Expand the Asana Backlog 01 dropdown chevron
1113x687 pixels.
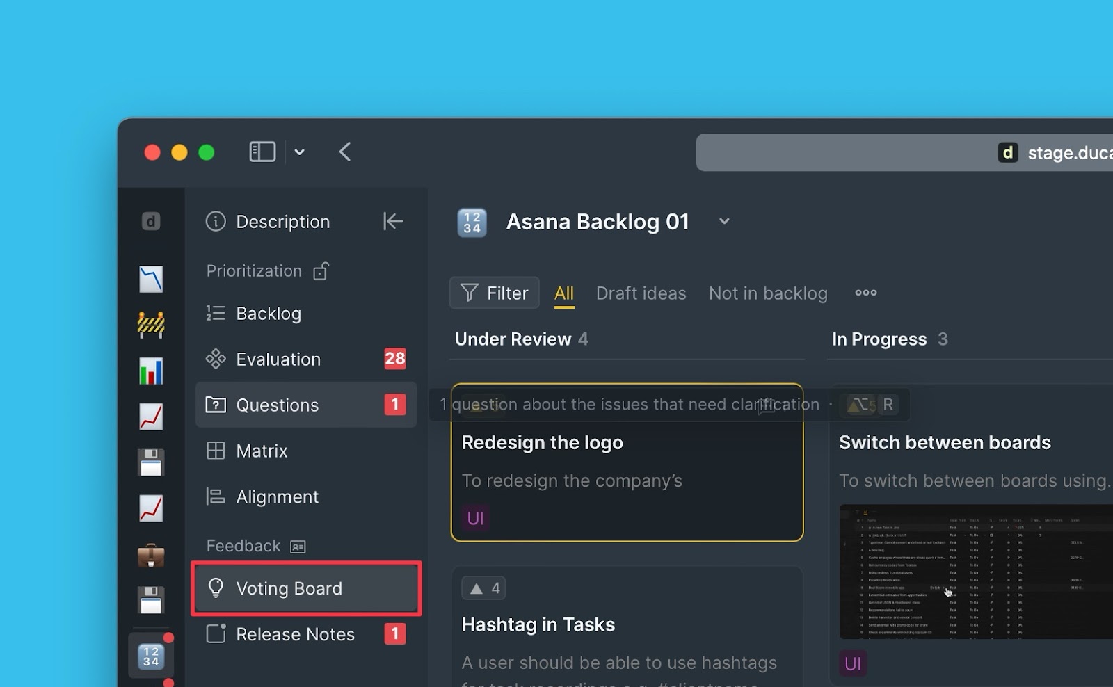(724, 221)
